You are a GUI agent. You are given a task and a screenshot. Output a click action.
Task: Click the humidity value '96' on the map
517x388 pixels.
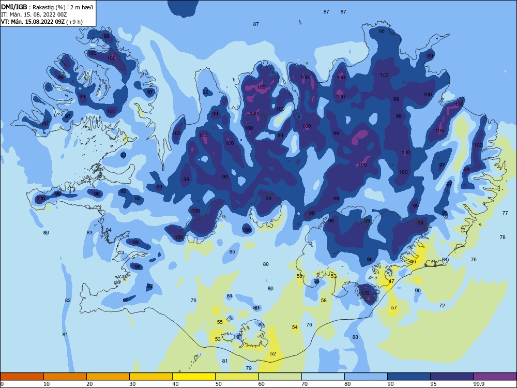[370, 260]
